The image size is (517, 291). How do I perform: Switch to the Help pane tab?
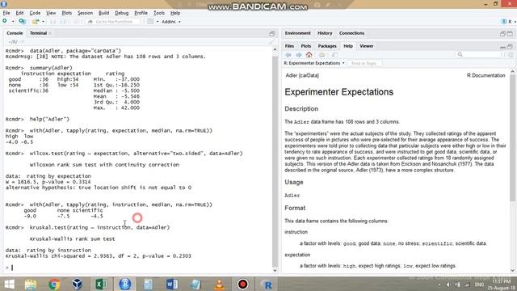coord(348,46)
